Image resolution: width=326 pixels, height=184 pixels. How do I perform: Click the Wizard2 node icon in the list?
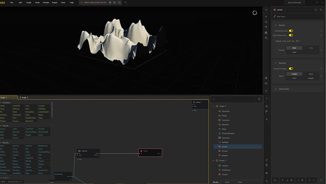point(219,125)
